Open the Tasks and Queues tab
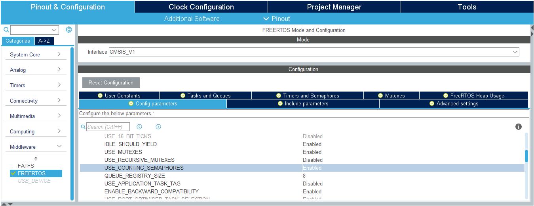Screen dimensions: 534x206 pos(205,96)
